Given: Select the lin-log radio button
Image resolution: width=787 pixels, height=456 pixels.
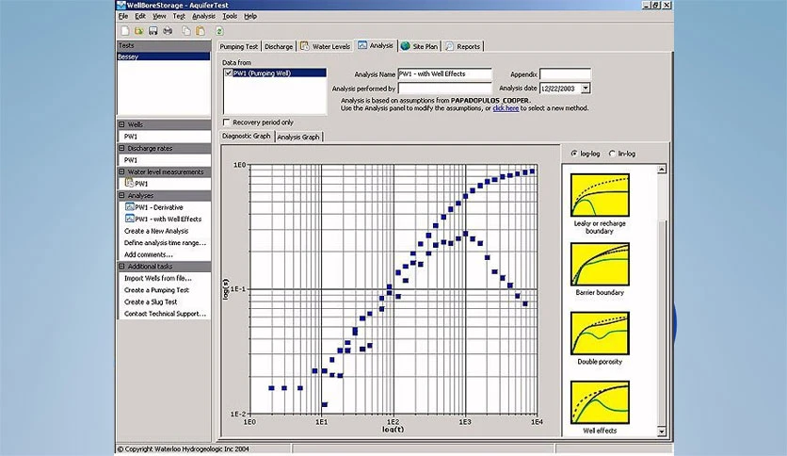Looking at the screenshot, I should click(x=612, y=154).
